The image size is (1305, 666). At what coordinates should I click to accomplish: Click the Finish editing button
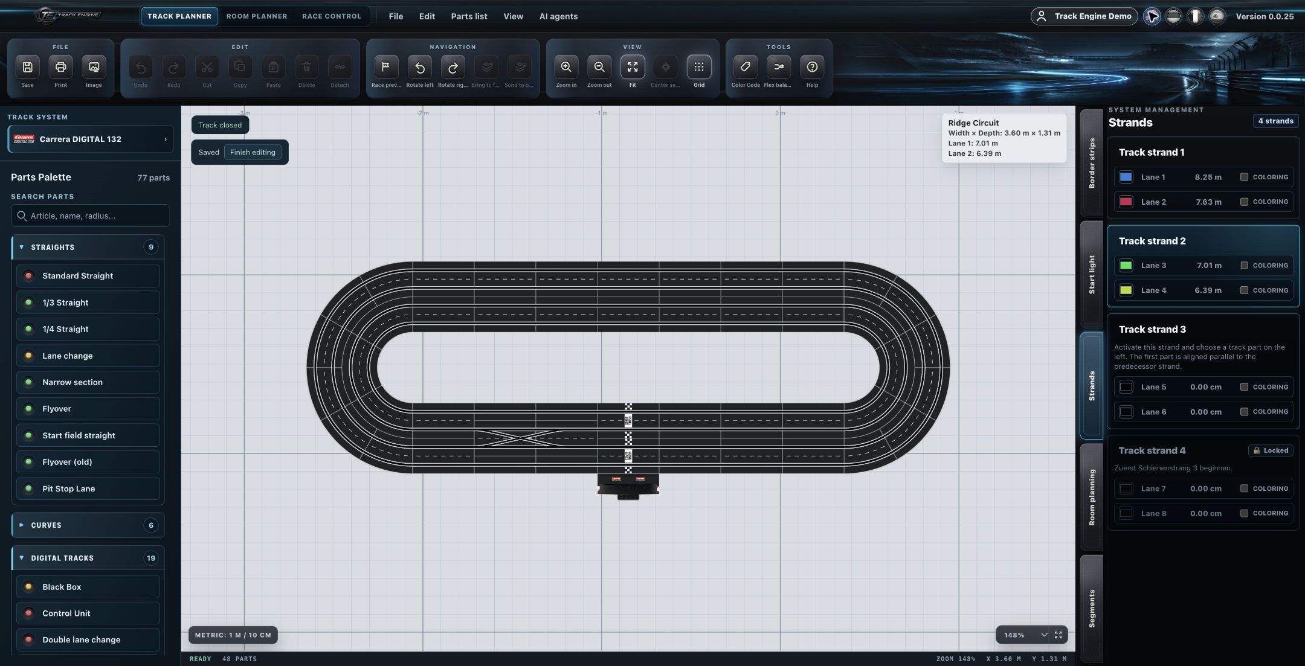pyautogui.click(x=253, y=152)
